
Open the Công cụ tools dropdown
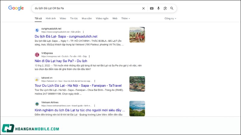coord(170,18)
